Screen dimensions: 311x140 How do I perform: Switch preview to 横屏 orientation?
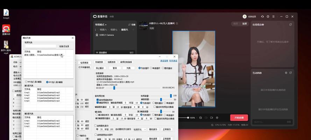236,23
